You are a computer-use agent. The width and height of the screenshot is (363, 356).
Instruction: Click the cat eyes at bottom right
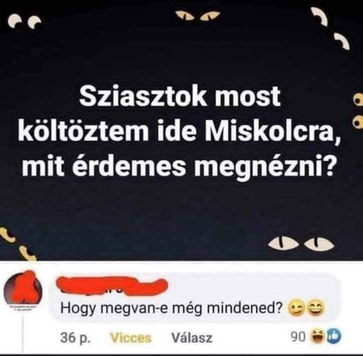coord(301,244)
